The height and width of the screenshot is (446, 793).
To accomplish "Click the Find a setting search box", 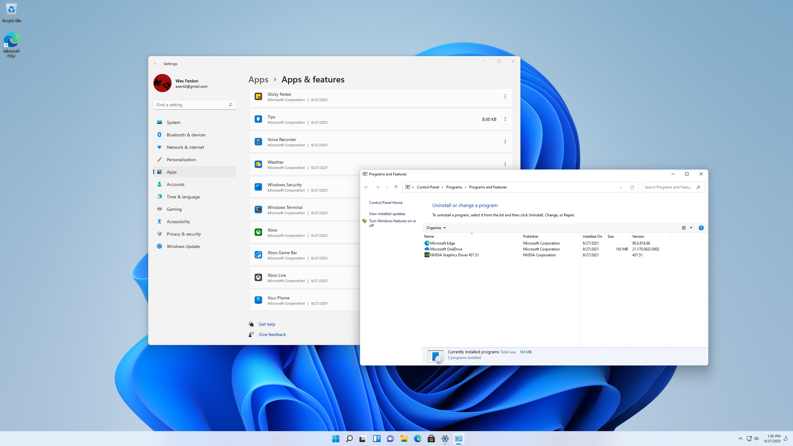I will point(191,105).
